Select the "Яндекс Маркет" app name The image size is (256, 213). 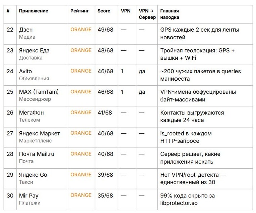[40, 133]
